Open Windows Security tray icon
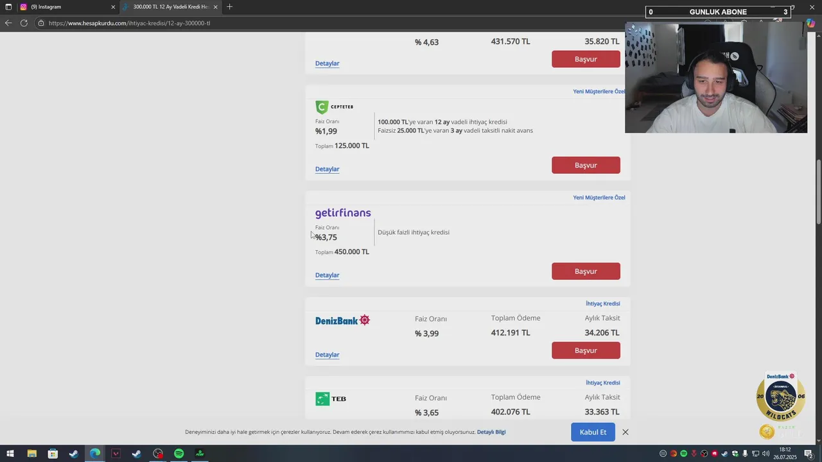This screenshot has width=822, height=462. [x=735, y=454]
